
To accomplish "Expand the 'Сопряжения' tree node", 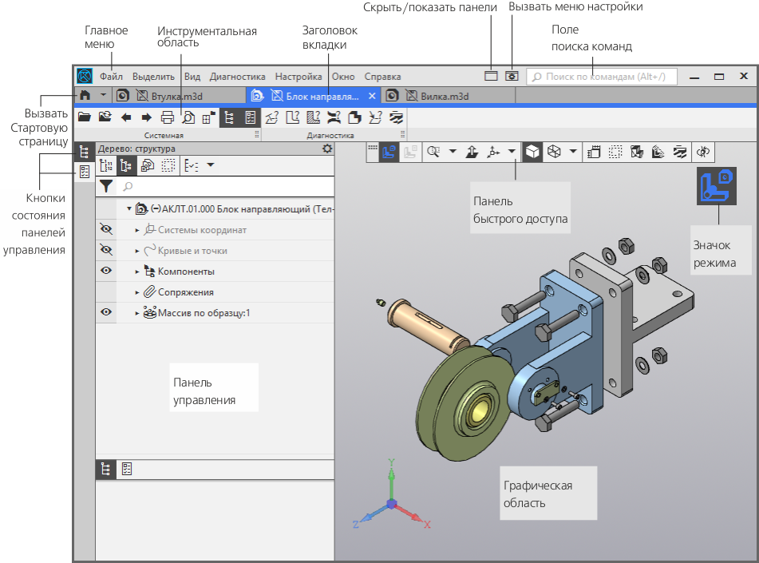I will click(x=137, y=292).
